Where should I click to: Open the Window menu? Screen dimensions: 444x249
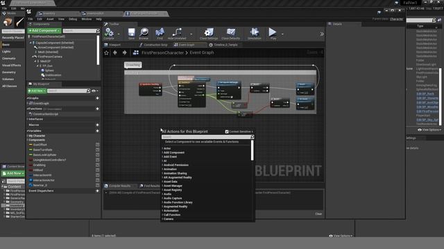(x=86, y=19)
